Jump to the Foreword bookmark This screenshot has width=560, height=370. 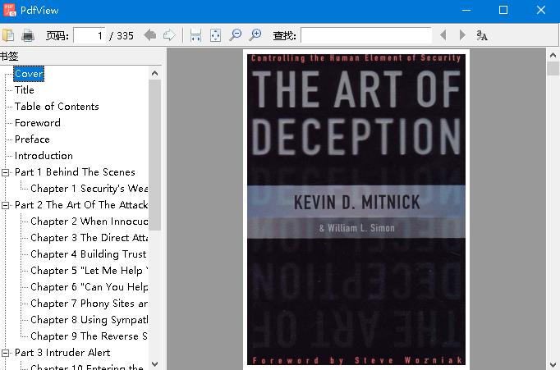pyautogui.click(x=38, y=123)
